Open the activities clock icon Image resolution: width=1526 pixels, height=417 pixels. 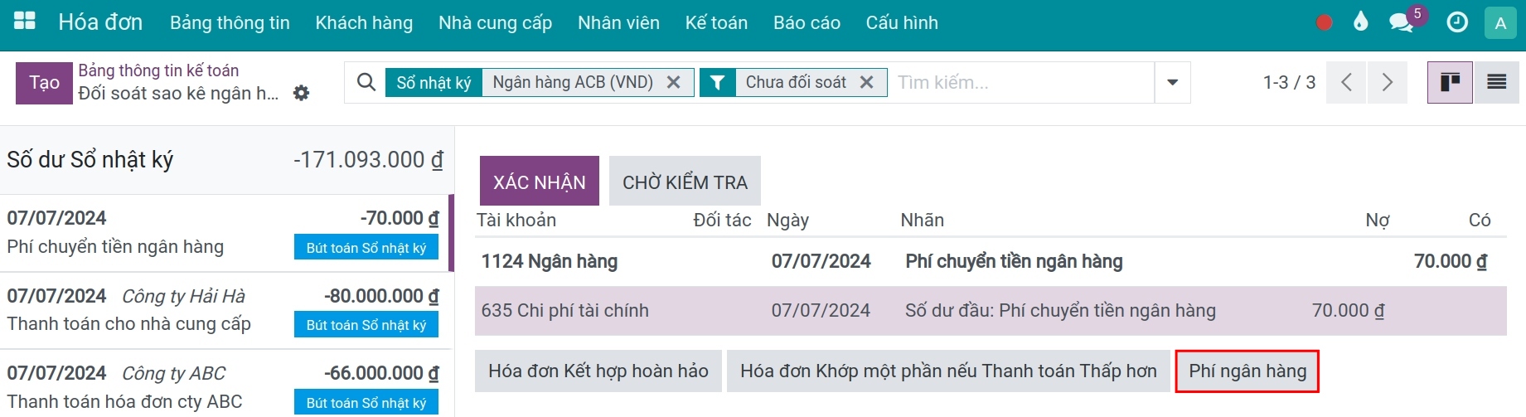(1457, 22)
